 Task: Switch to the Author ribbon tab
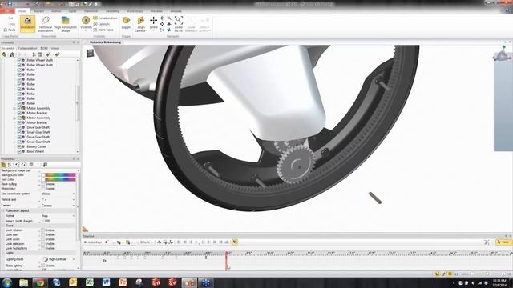click(56, 11)
